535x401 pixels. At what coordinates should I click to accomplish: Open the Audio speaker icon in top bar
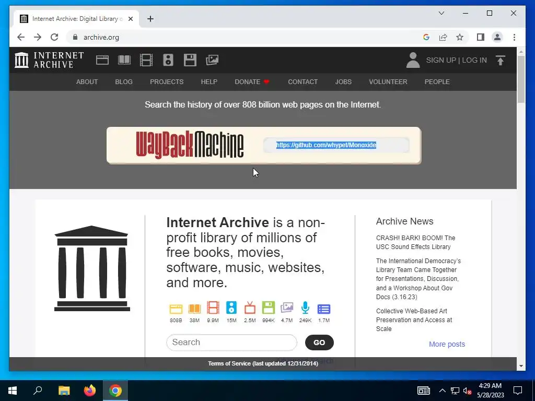pos(168,60)
